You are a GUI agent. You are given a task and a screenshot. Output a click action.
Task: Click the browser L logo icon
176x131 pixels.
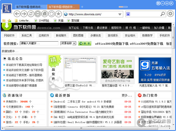click(7, 8)
